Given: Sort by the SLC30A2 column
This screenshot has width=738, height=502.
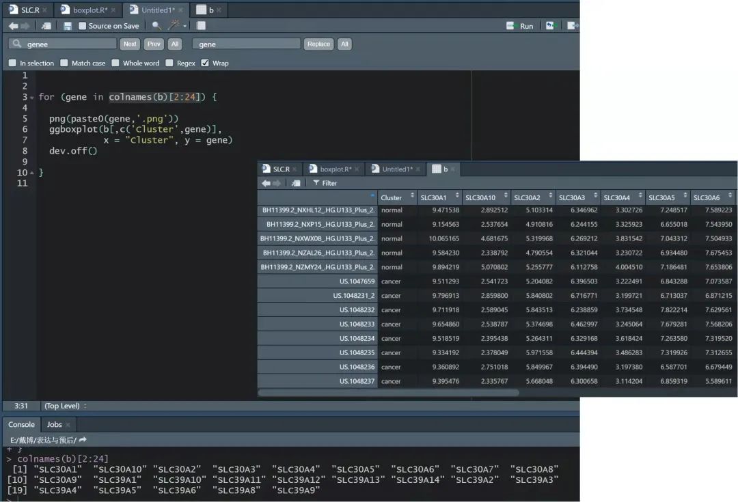Looking at the screenshot, I should tap(533, 197).
